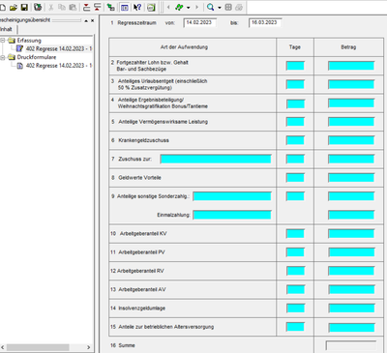
Task: Open the dropdown next to the magnifier
Action: click(220, 7)
